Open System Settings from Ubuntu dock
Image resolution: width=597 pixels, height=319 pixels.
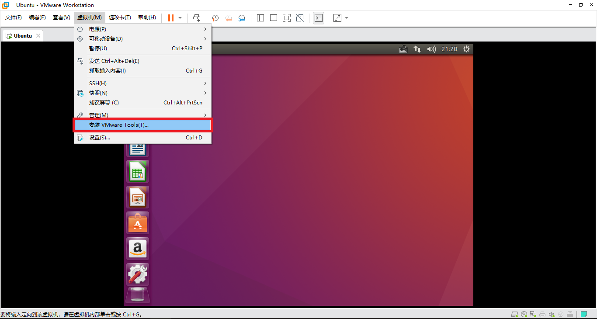(138, 274)
